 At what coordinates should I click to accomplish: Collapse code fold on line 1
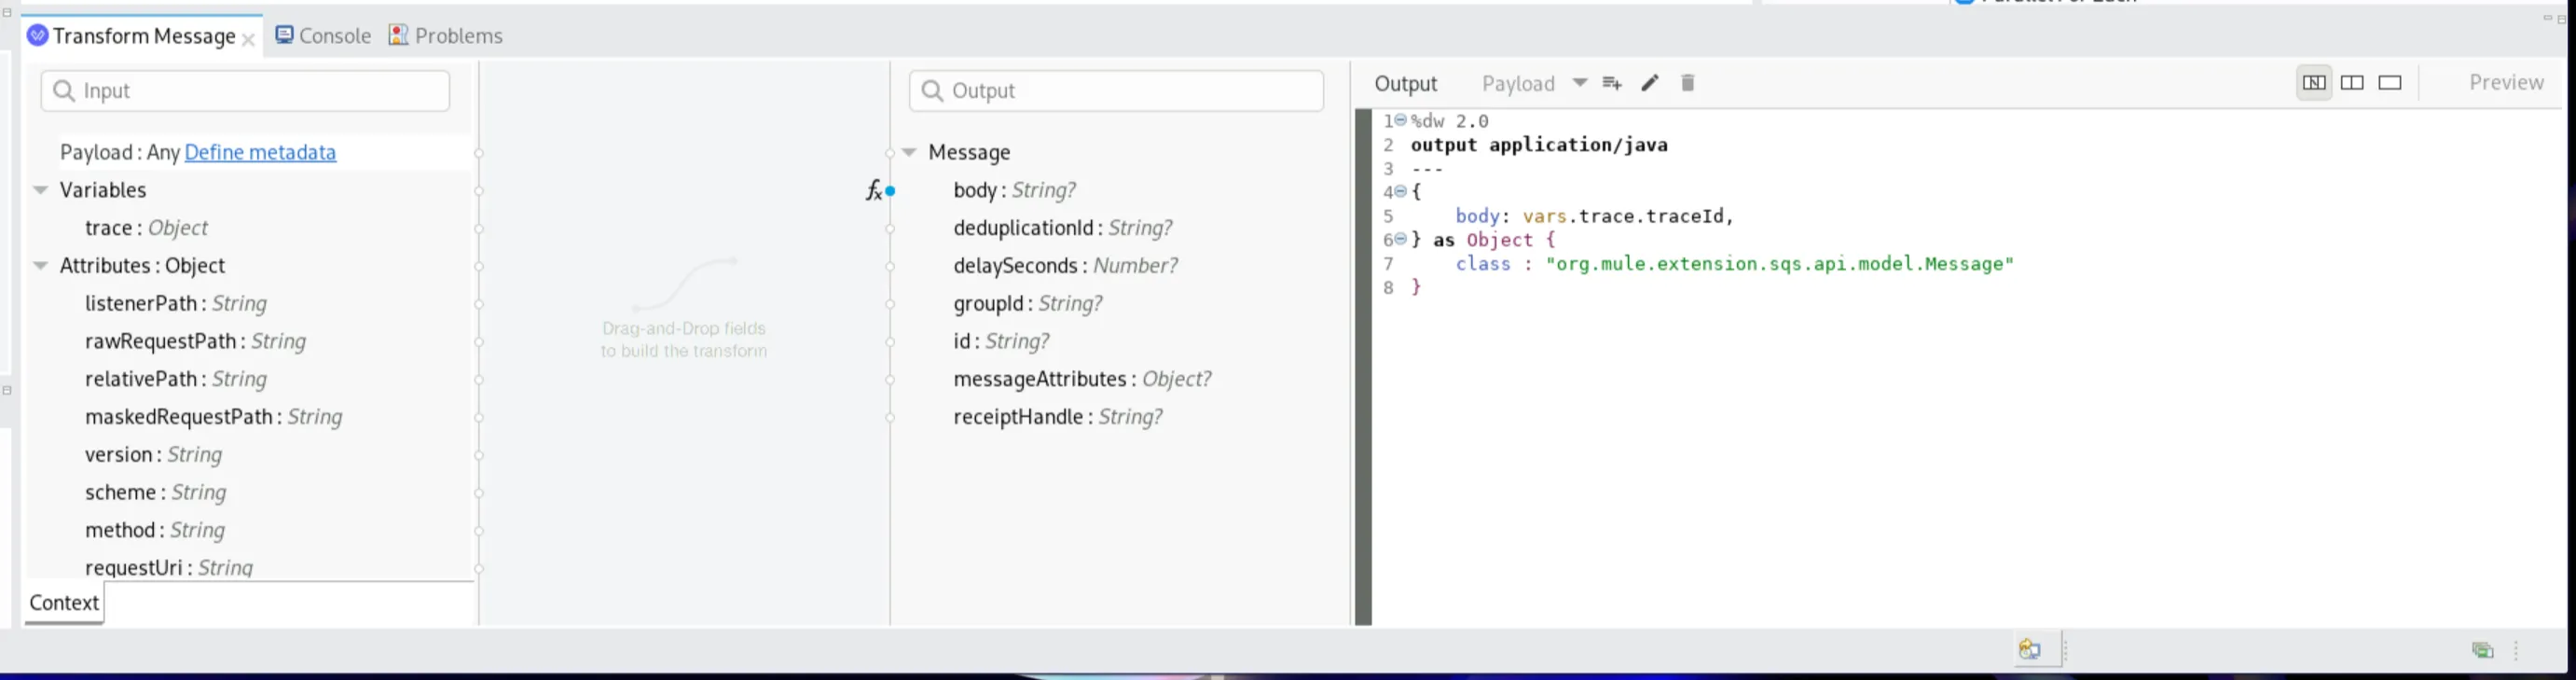tap(1401, 120)
